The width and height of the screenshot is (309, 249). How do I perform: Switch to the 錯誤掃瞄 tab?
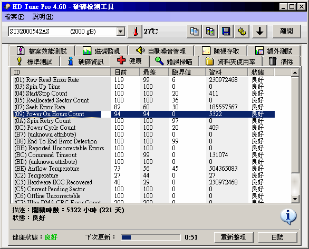(174, 61)
